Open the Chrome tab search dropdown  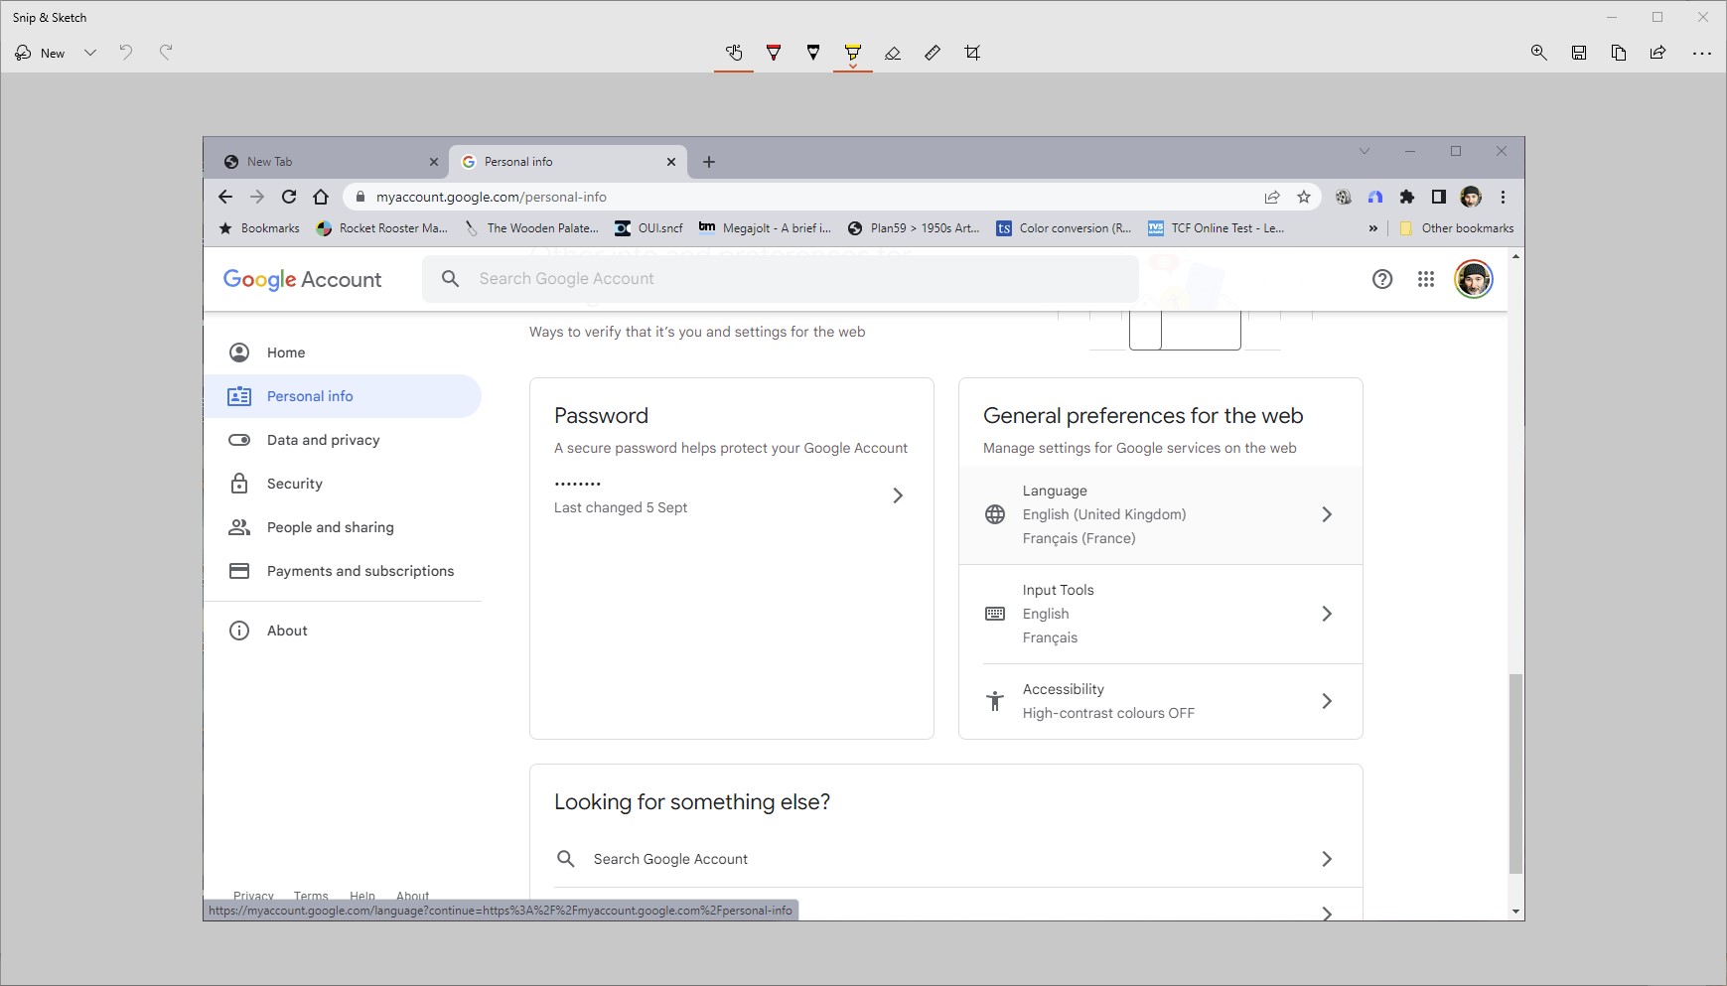(x=1365, y=151)
